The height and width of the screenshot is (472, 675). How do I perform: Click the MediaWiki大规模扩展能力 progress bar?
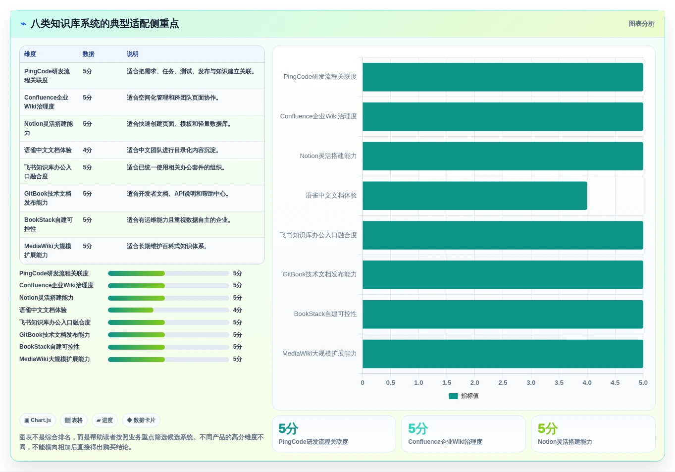coord(168,359)
